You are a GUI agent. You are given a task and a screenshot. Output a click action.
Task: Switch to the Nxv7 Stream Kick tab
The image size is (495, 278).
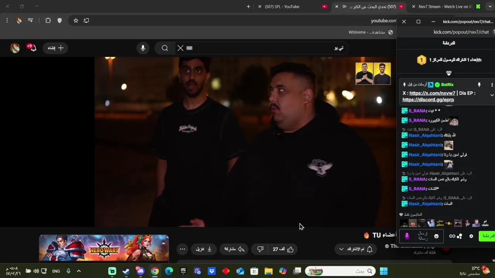tap(445, 7)
